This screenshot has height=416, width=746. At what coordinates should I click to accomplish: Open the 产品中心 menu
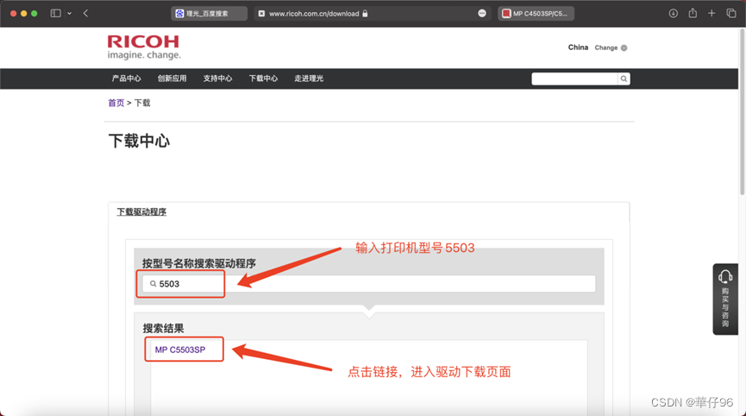[x=126, y=79]
